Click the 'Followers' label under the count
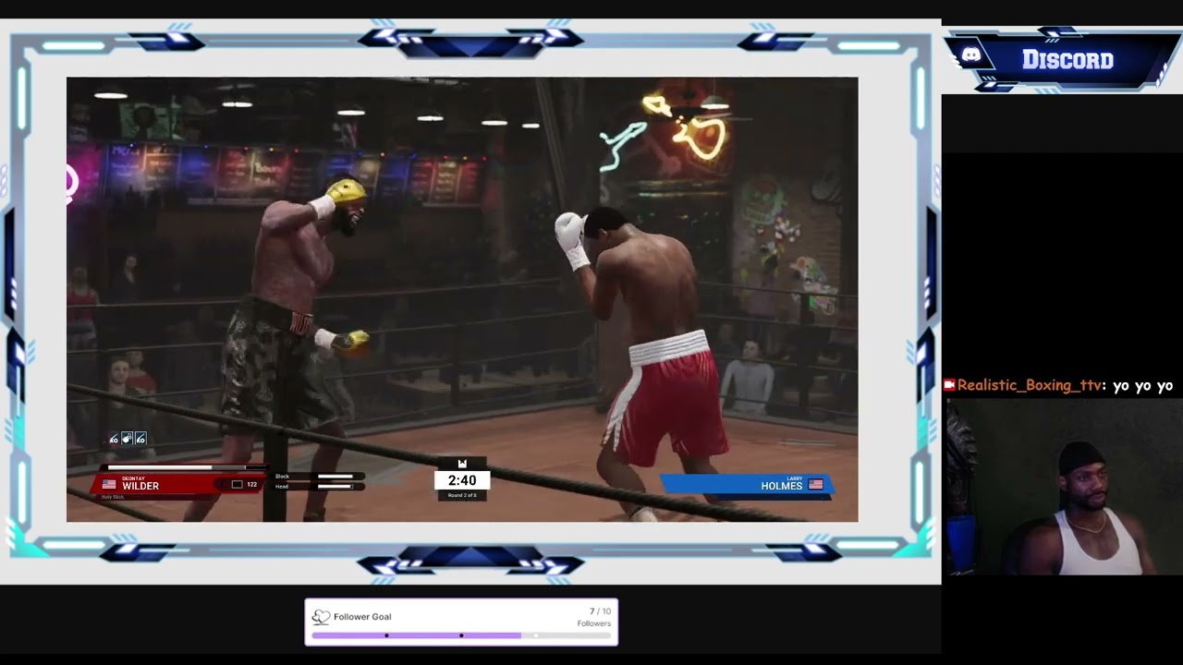Viewport: 1183px width, 665px height. 594,623
